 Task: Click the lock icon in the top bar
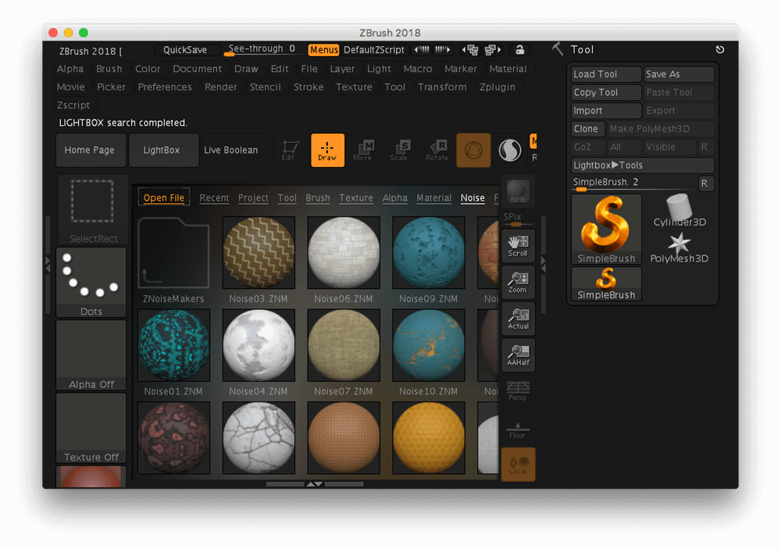[519, 49]
